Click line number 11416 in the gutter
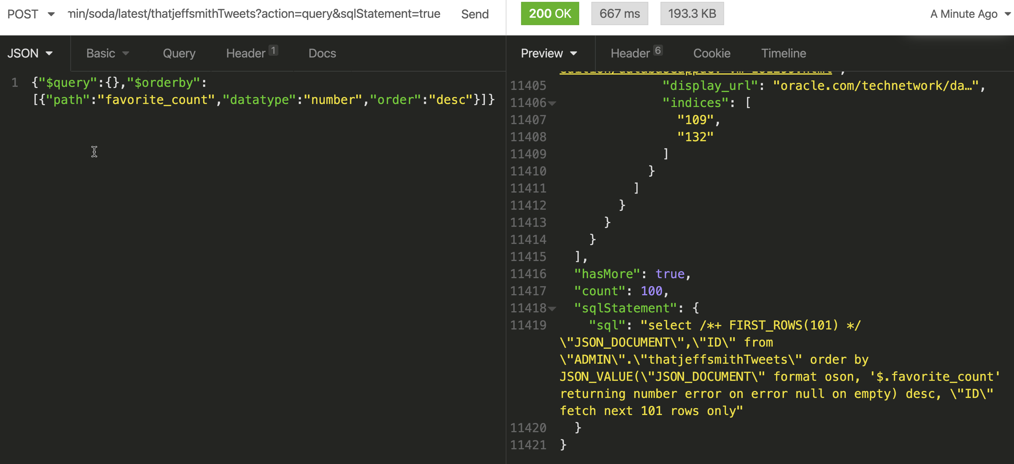Image resolution: width=1014 pixels, height=464 pixels. [x=528, y=274]
